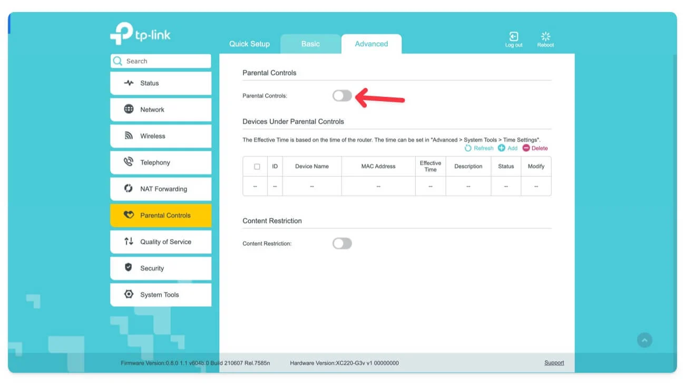The image size is (685, 385).
Task: Click the Device Name column header
Action: pyautogui.click(x=312, y=166)
